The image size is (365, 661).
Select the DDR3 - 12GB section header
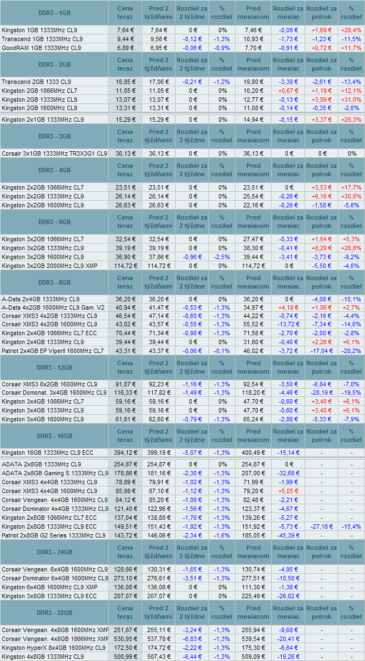[54, 367]
